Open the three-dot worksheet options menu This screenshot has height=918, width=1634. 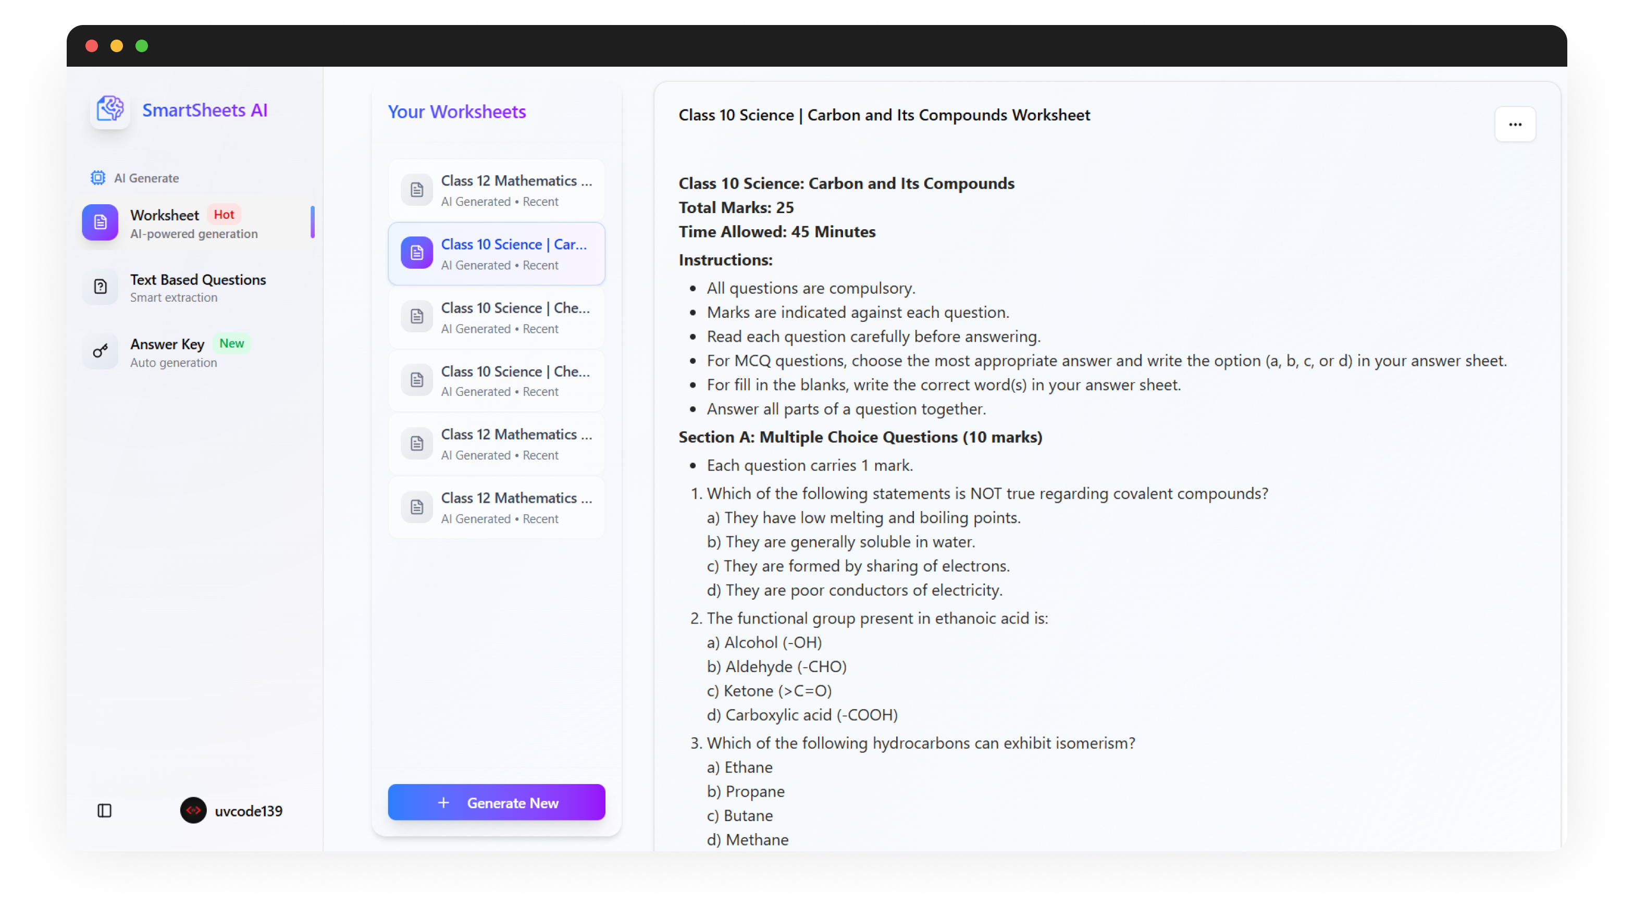[x=1515, y=125]
